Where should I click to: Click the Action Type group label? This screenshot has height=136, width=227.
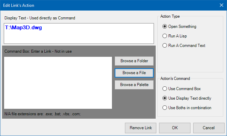(170, 16)
